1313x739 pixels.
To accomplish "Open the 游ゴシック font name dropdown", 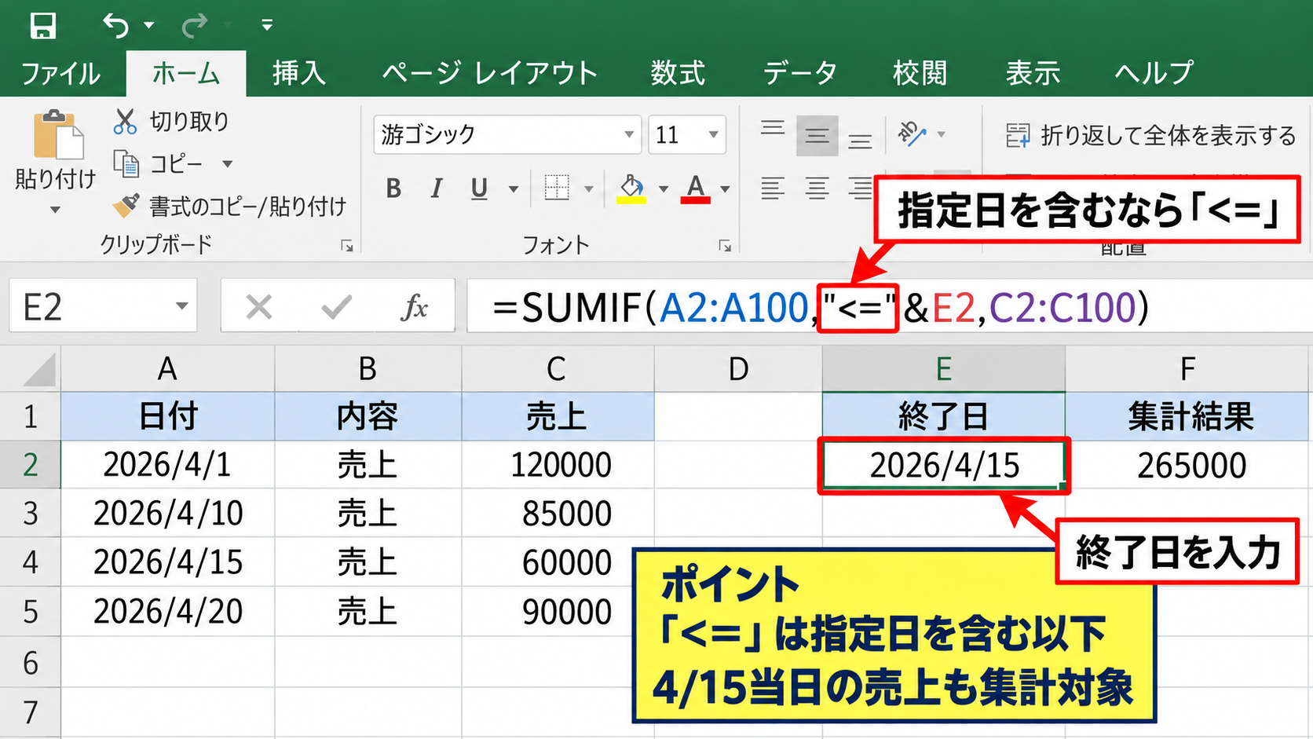I will 629,134.
